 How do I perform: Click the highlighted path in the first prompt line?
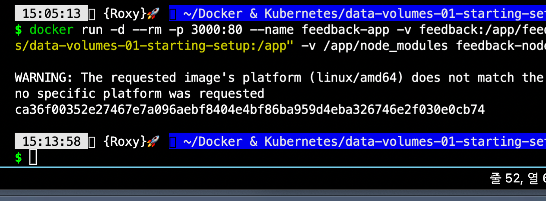coord(358,14)
